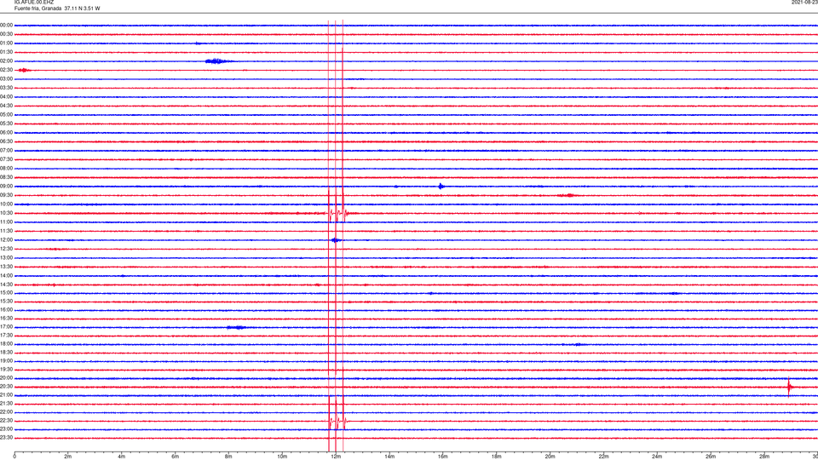Select the 13:00 trace time label

[x=7, y=257]
